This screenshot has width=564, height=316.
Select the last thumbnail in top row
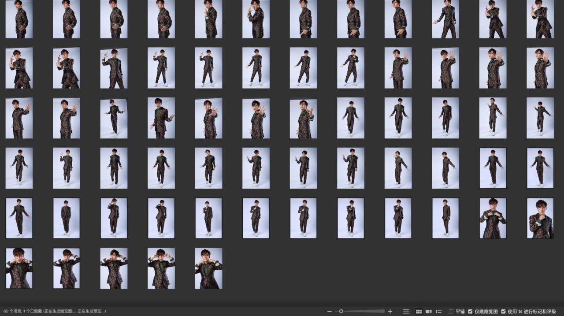tap(540, 19)
